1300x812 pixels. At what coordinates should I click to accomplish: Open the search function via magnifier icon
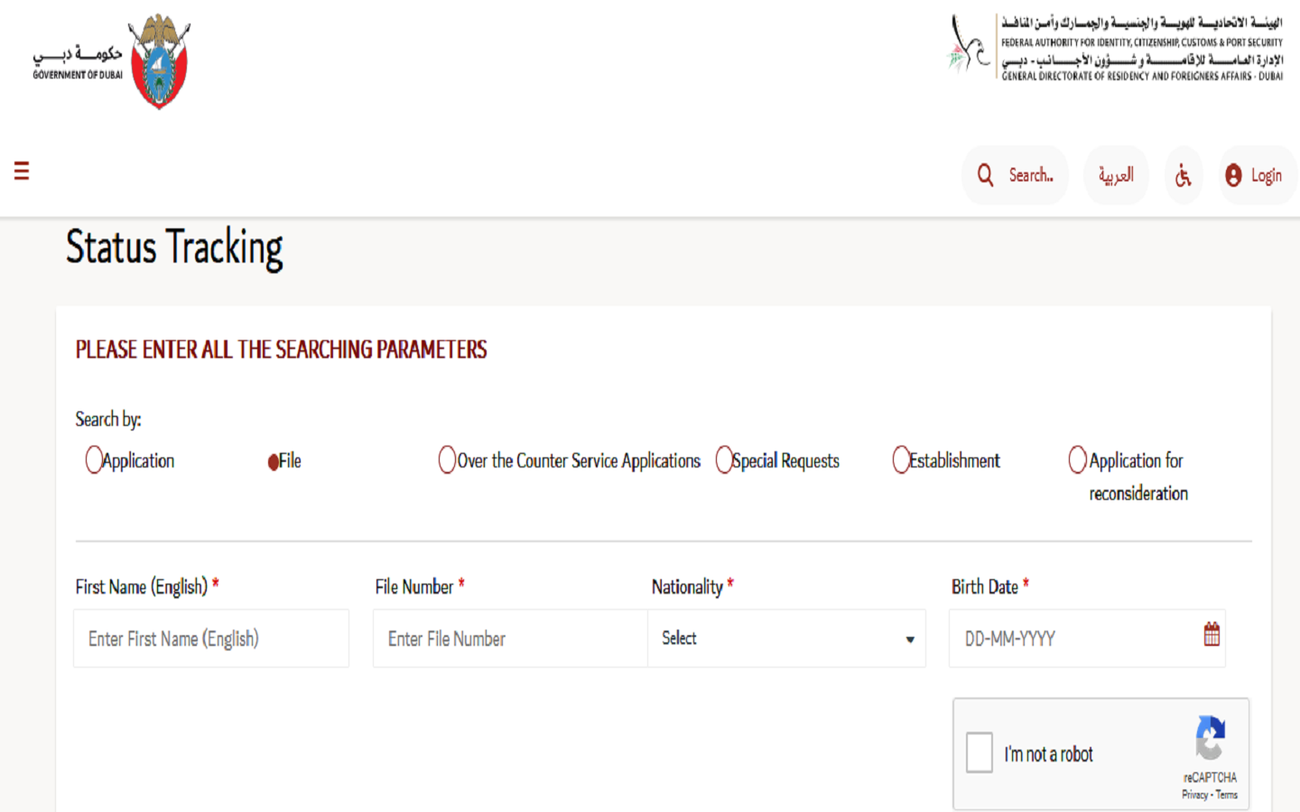pyautogui.click(x=985, y=175)
